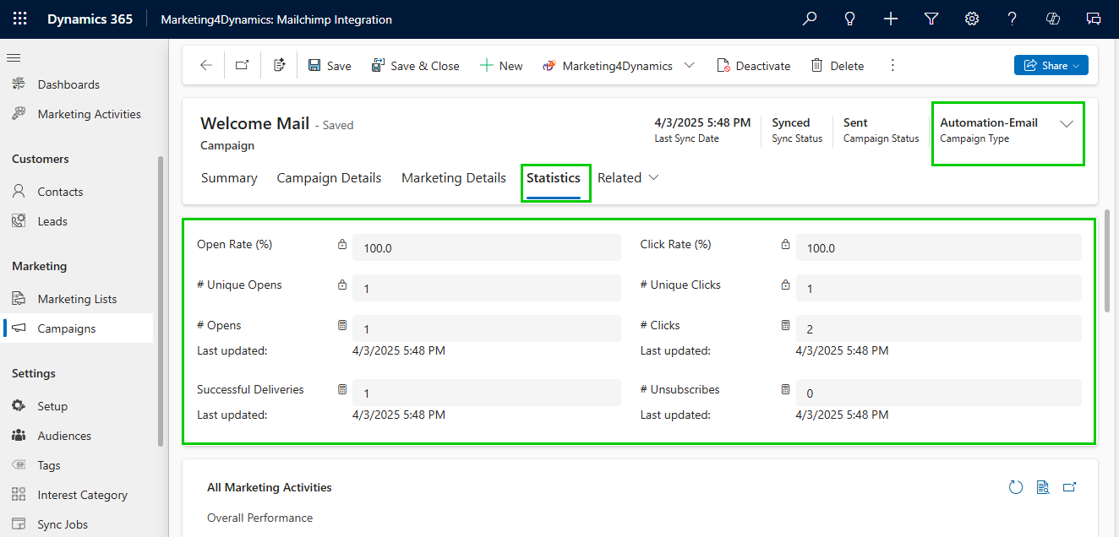Viewport: 1119px width, 537px height.
Task: Click the Save button
Action: (x=330, y=65)
